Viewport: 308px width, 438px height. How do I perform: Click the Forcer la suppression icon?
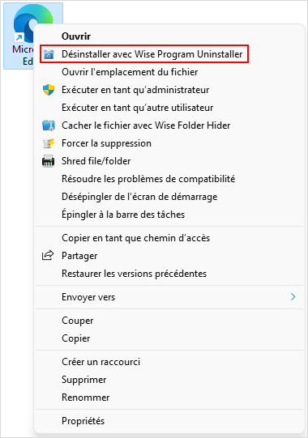[49, 143]
